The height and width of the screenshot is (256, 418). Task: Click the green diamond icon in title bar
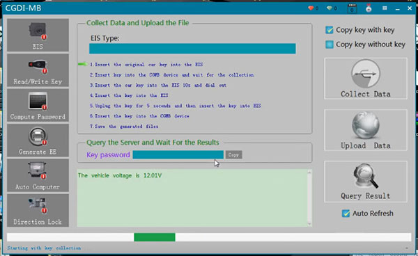[330, 8]
